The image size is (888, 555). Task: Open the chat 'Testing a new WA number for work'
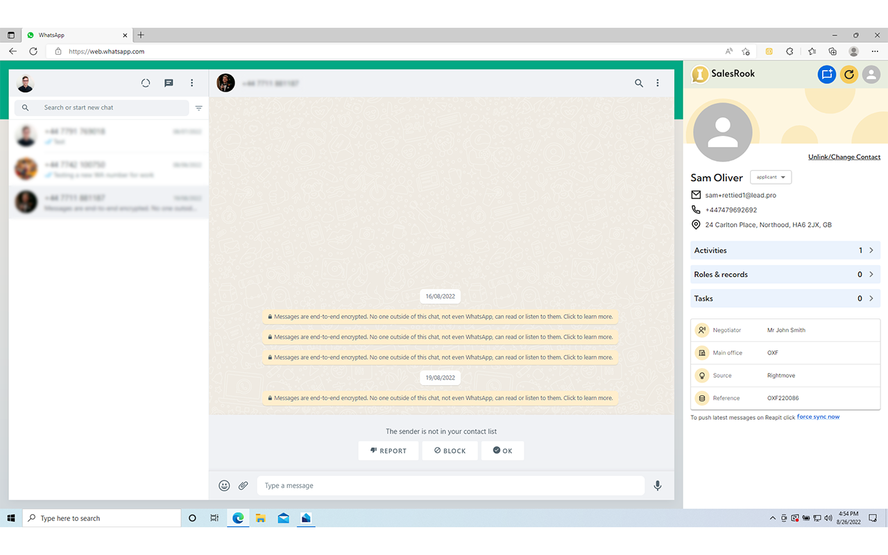point(109,169)
